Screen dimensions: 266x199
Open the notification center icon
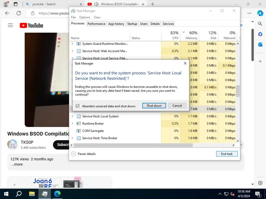(x=258, y=194)
